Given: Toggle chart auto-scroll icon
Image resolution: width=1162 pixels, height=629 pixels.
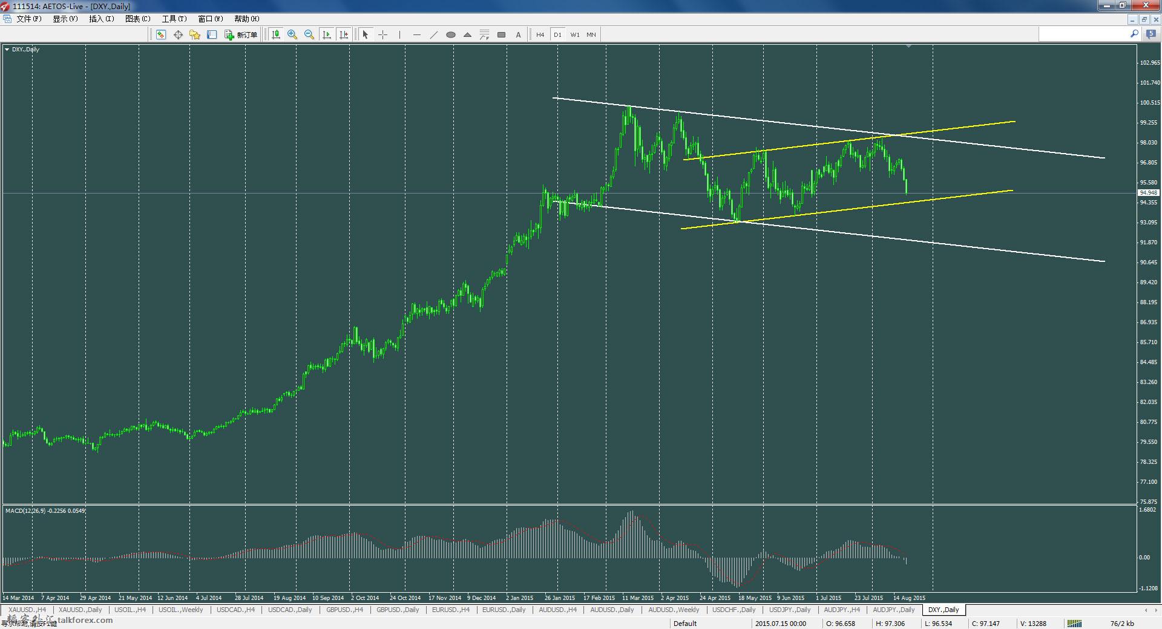Looking at the screenshot, I should tap(327, 34).
